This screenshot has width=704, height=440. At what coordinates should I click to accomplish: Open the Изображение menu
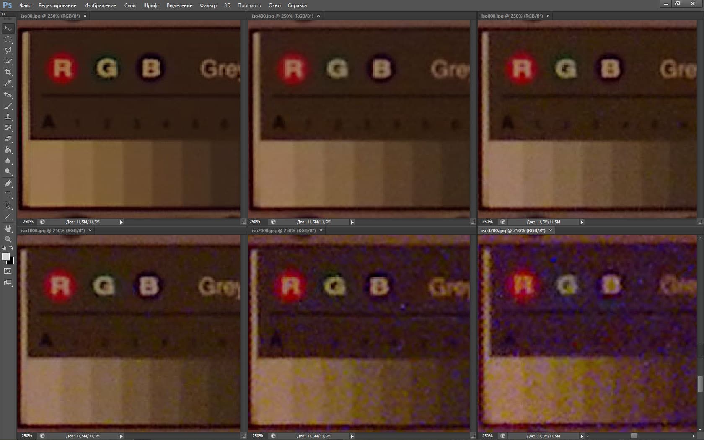pyautogui.click(x=100, y=5)
